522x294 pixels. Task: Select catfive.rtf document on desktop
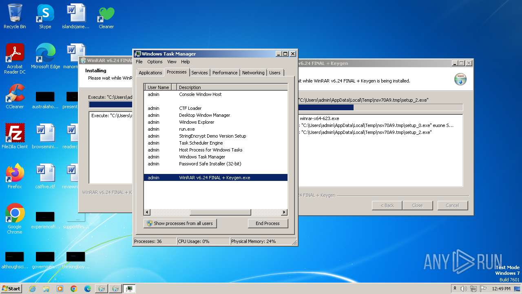coord(45,176)
